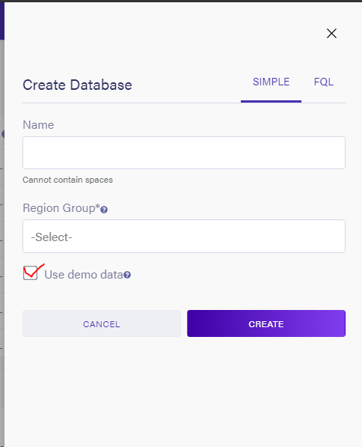Click the Use demo data help icon
Screen dimensions: 362x447
(x=127, y=275)
